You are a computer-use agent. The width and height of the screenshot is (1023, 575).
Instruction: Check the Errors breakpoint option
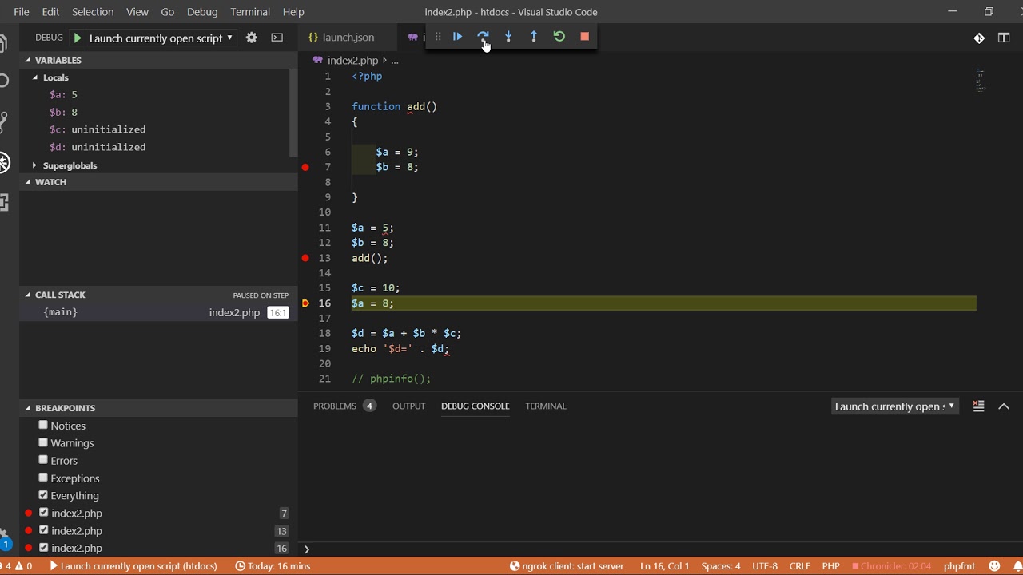click(43, 460)
